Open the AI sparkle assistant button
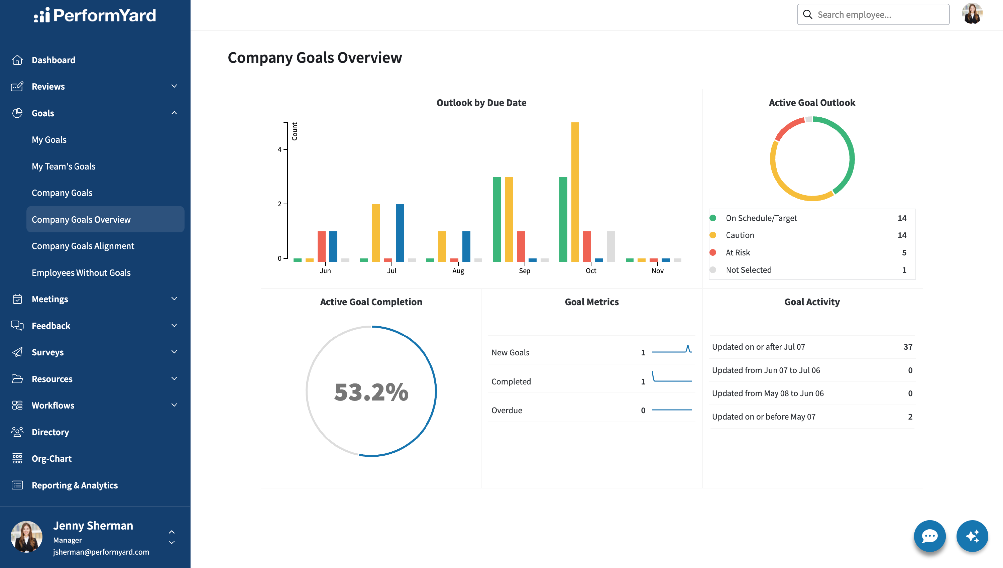This screenshot has height=568, width=1003. (x=972, y=536)
